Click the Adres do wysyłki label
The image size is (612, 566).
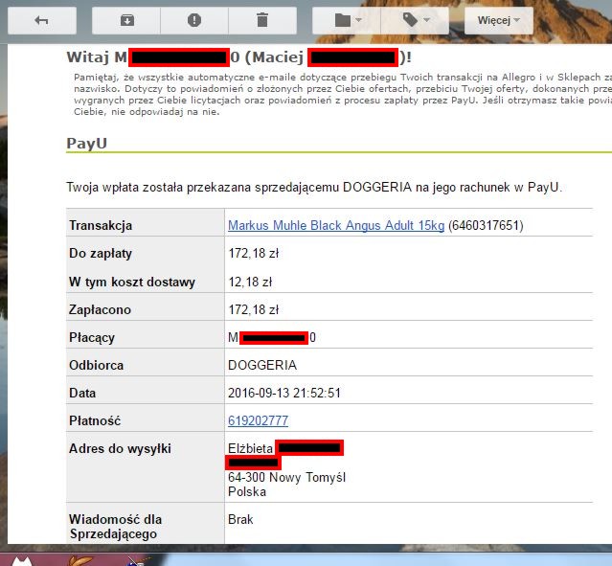point(122,448)
